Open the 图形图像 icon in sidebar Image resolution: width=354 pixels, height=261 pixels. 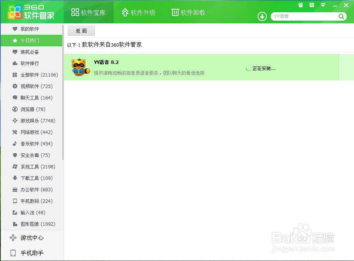click(15, 224)
